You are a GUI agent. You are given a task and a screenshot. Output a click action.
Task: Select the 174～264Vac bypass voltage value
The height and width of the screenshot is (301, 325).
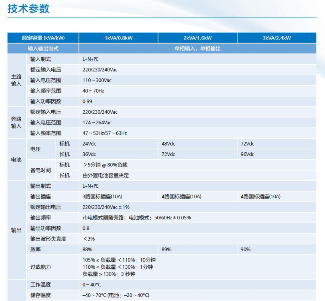tap(97, 122)
